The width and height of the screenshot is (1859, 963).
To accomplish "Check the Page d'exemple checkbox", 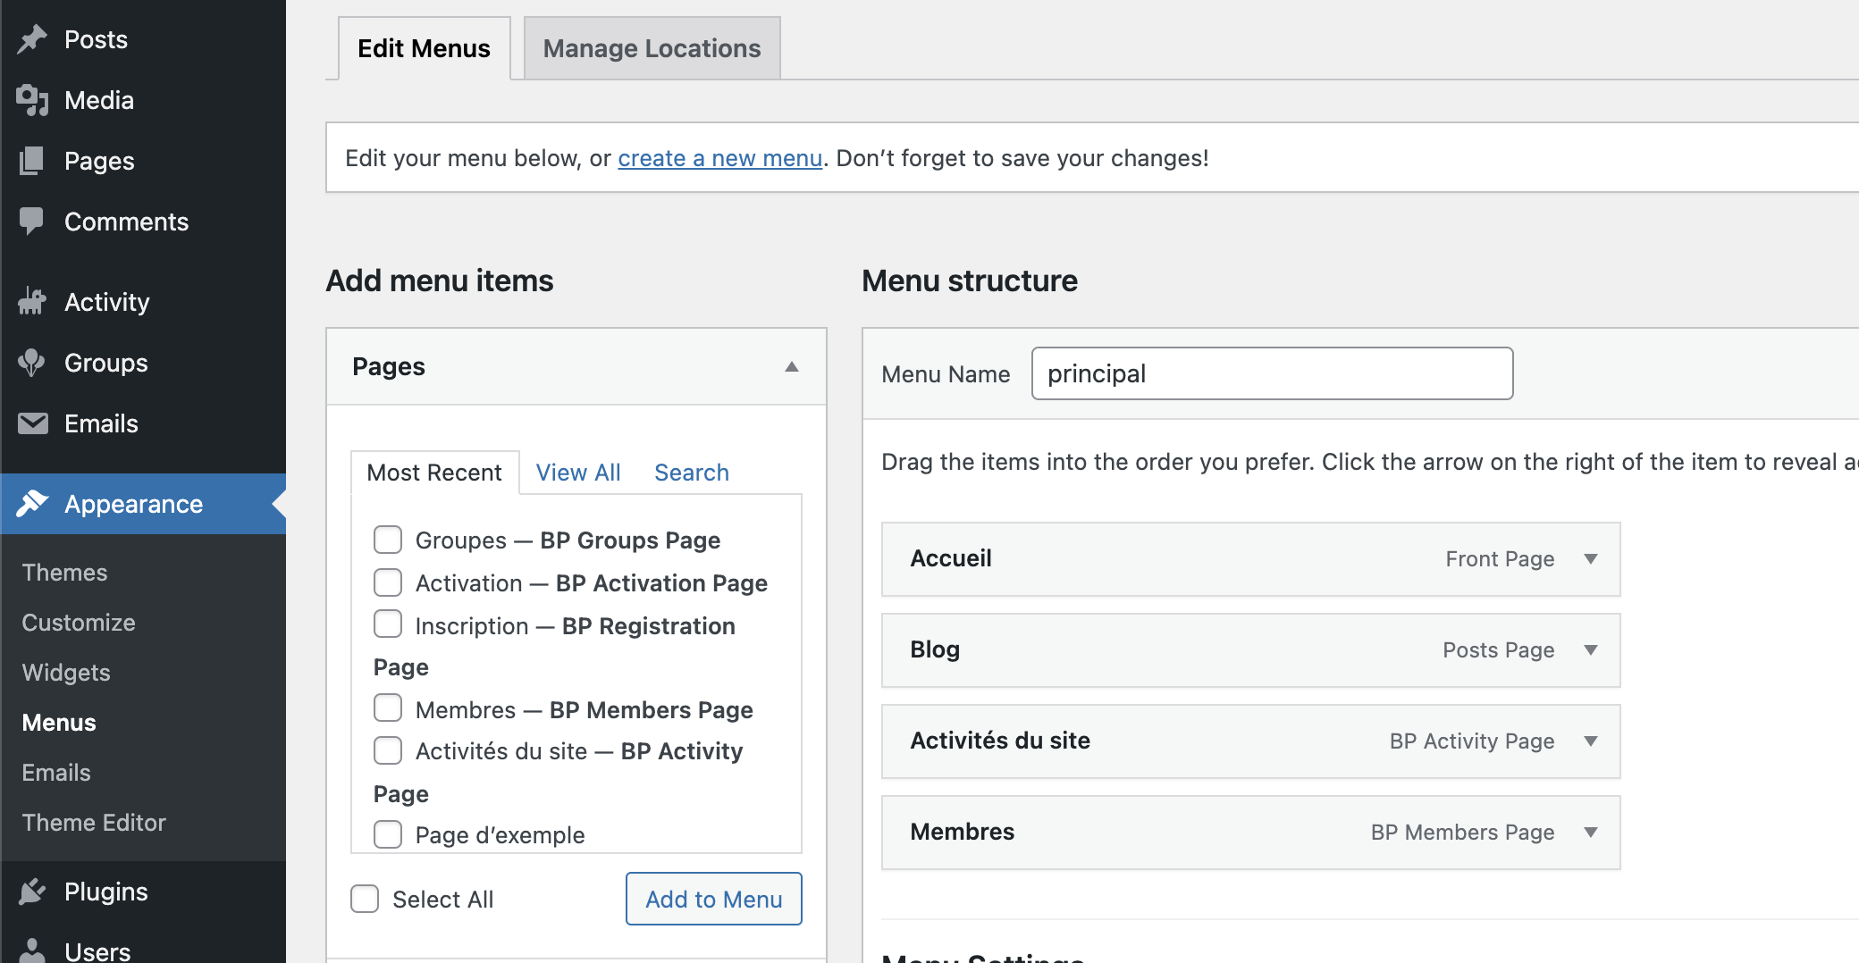I will [x=388, y=834].
